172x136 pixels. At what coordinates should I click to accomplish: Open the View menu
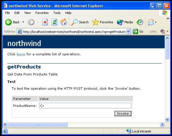click(x=27, y=13)
